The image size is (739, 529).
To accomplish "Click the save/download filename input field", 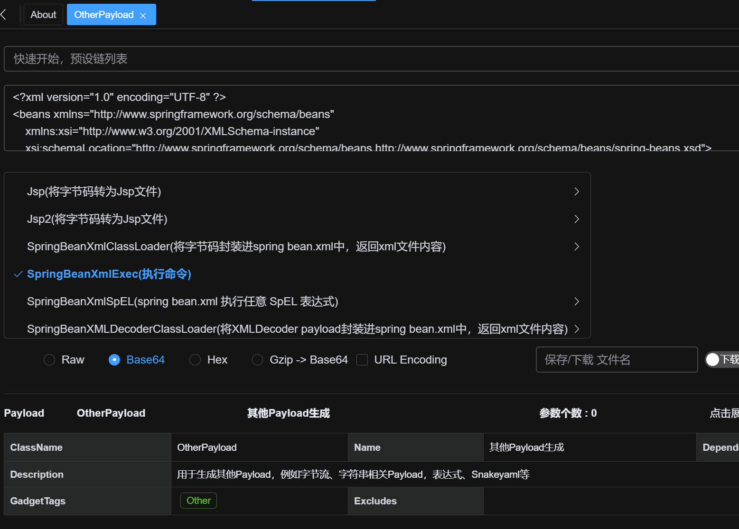I will point(616,360).
